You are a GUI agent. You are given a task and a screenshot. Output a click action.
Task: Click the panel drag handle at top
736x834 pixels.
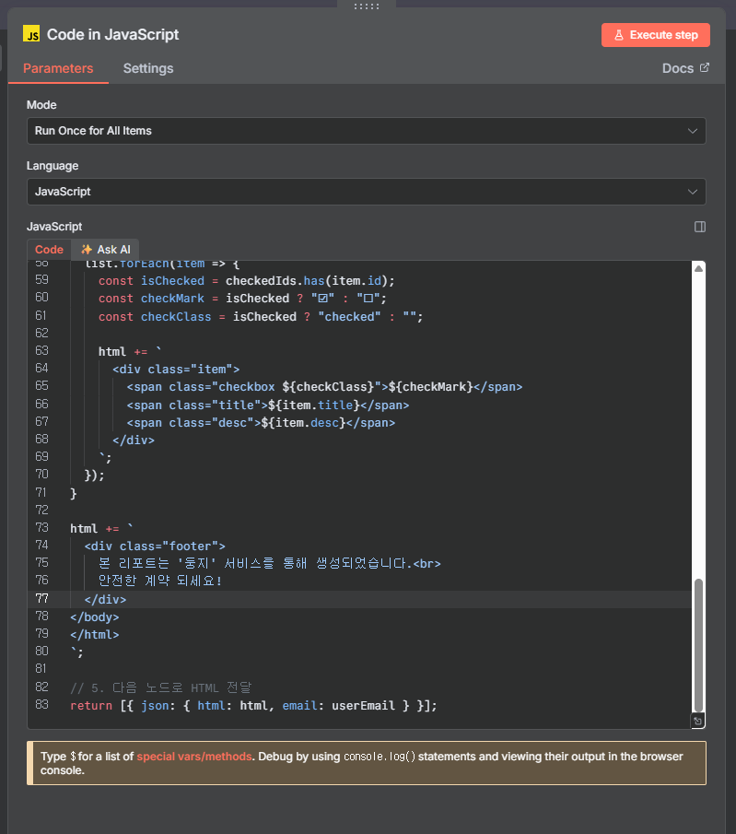click(367, 6)
